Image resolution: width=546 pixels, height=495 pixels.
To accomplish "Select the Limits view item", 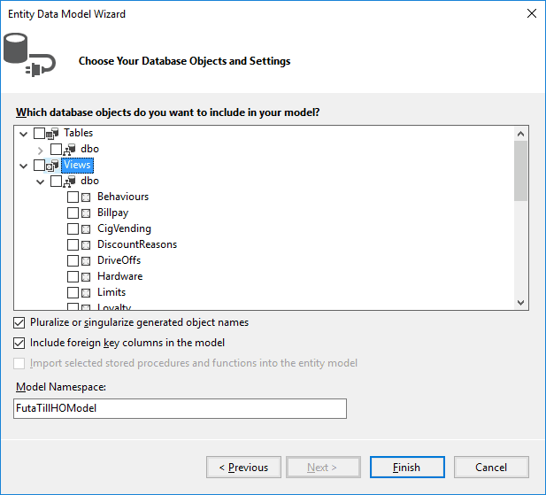I will pyautogui.click(x=112, y=292).
